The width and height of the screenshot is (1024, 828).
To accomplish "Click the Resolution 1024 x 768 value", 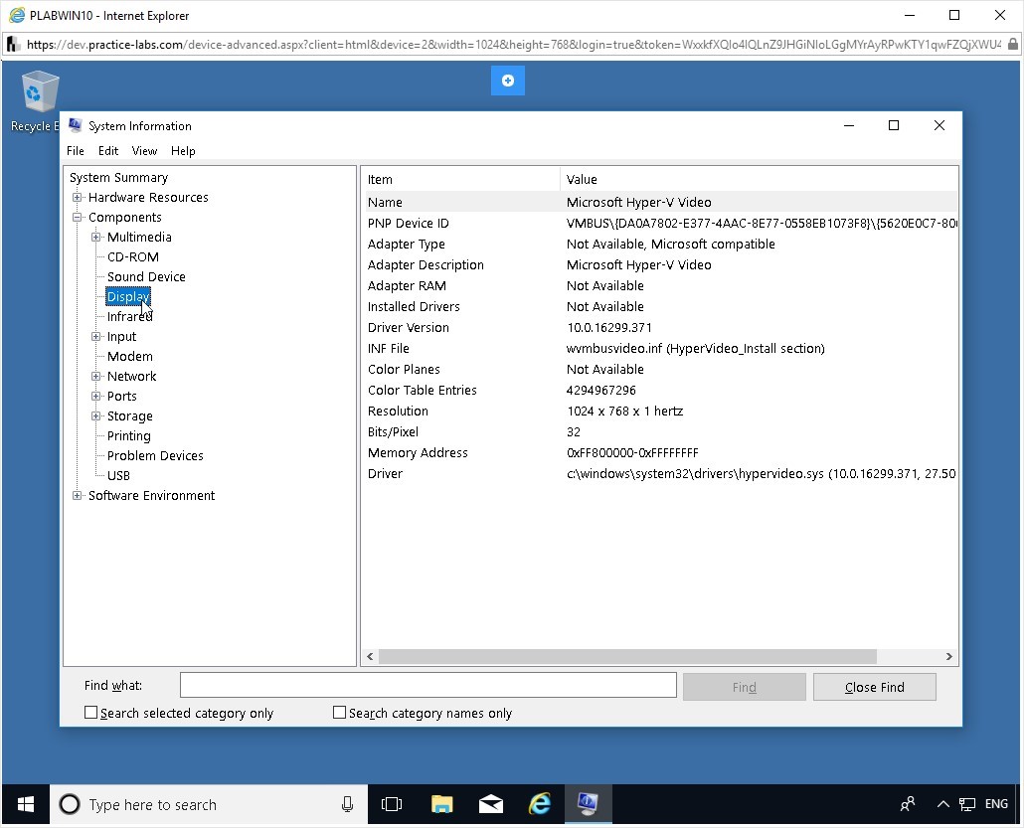I will 625,411.
